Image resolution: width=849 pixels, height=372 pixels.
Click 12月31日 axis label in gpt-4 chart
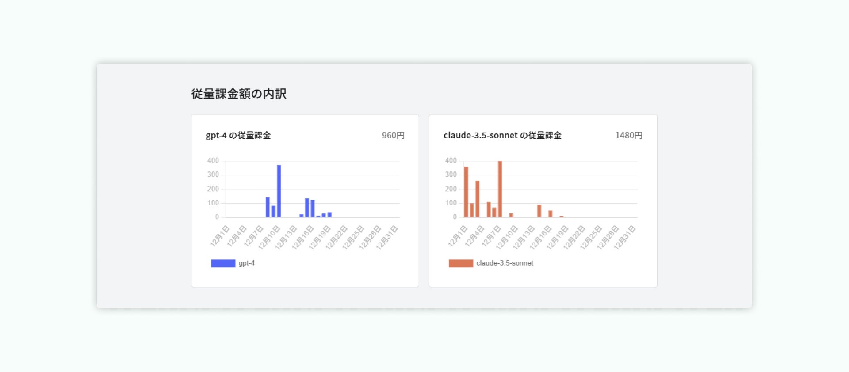(387, 238)
